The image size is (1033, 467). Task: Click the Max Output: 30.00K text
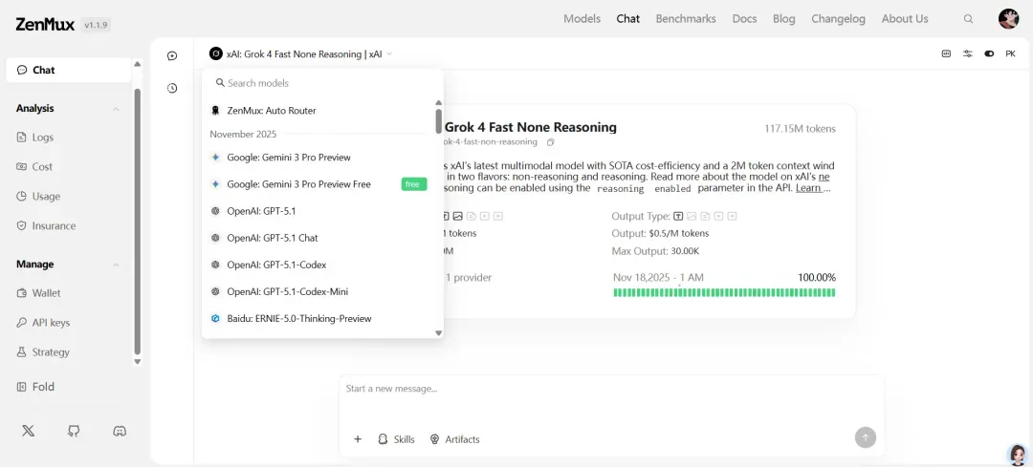pyautogui.click(x=655, y=251)
